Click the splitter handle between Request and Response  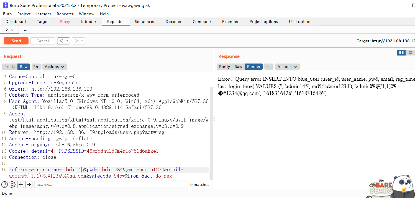(214, 119)
